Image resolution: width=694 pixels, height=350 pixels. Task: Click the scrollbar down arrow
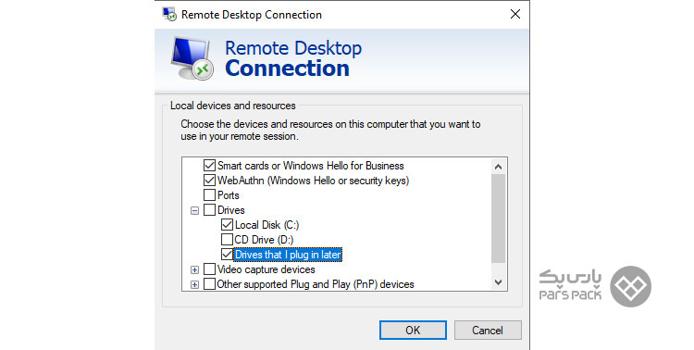point(499,282)
